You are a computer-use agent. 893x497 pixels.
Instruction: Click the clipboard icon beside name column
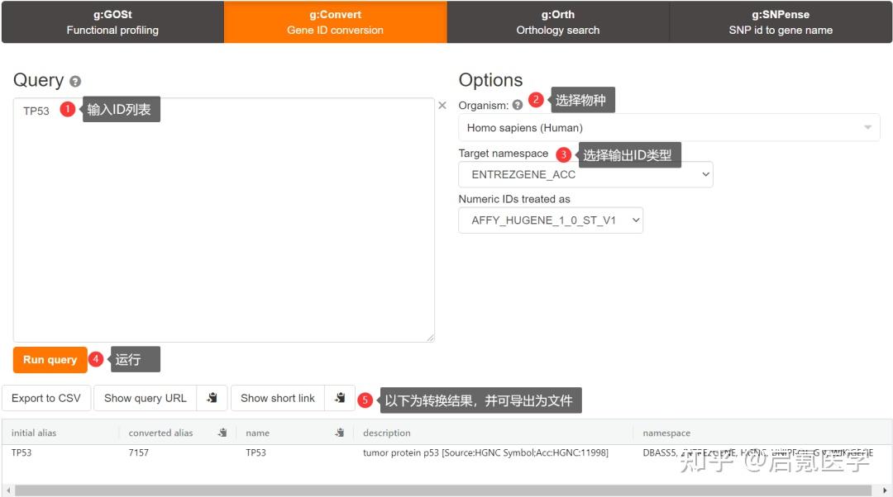click(341, 432)
